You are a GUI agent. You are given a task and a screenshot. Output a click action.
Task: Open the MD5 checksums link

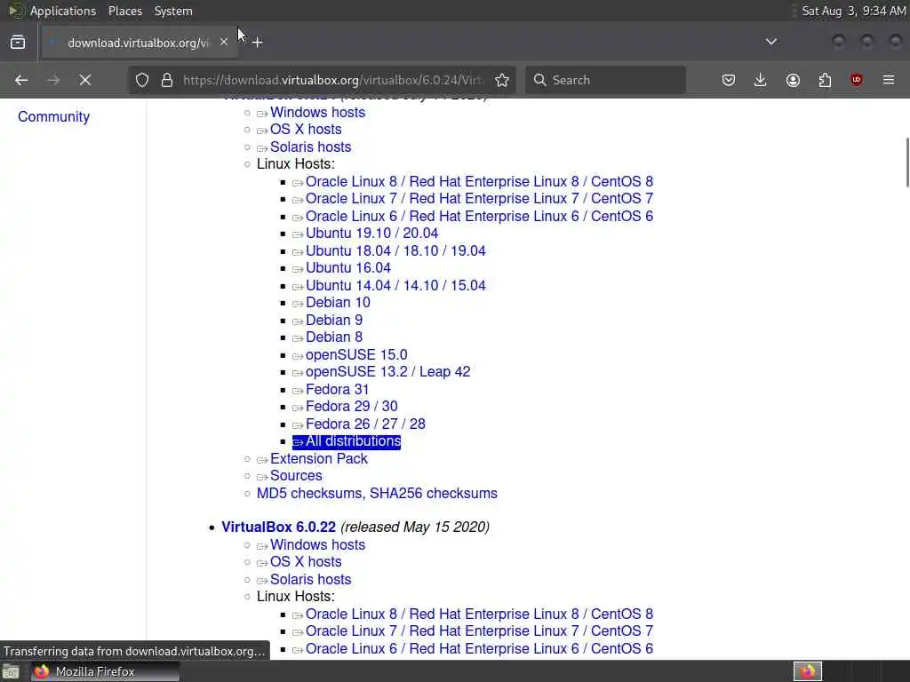coord(309,494)
